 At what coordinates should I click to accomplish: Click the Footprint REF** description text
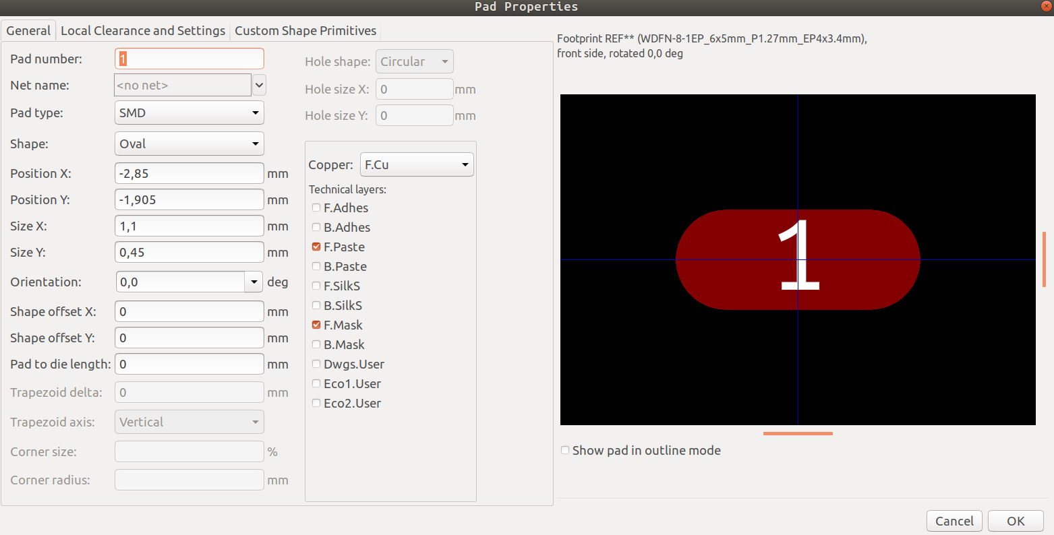pyautogui.click(x=712, y=46)
